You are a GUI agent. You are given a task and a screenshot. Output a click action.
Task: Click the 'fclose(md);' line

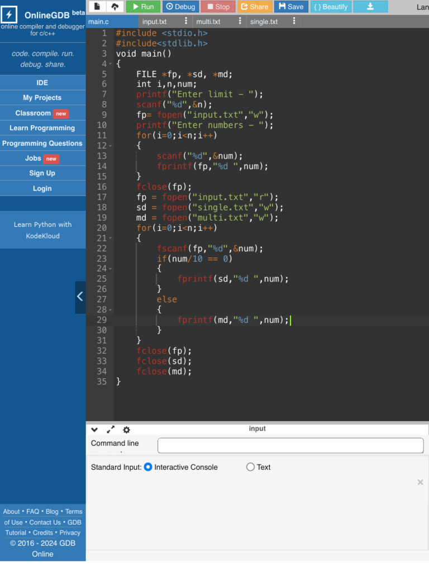[x=164, y=371]
